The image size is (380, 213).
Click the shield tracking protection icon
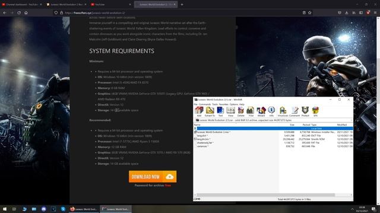pyautogui.click(x=56, y=12)
